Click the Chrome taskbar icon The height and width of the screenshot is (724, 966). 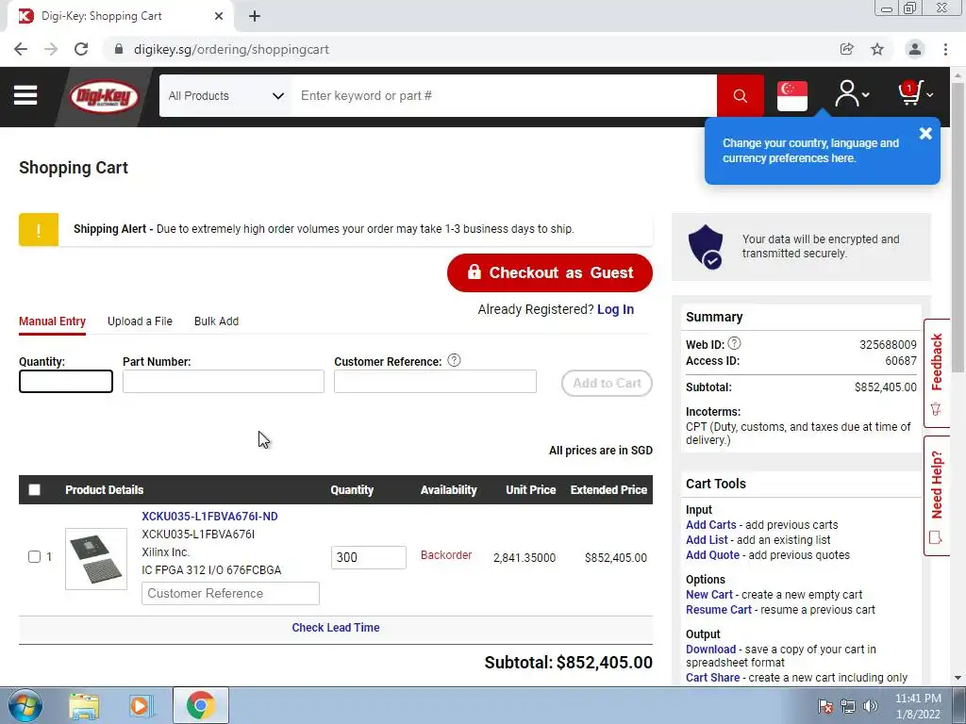(200, 705)
